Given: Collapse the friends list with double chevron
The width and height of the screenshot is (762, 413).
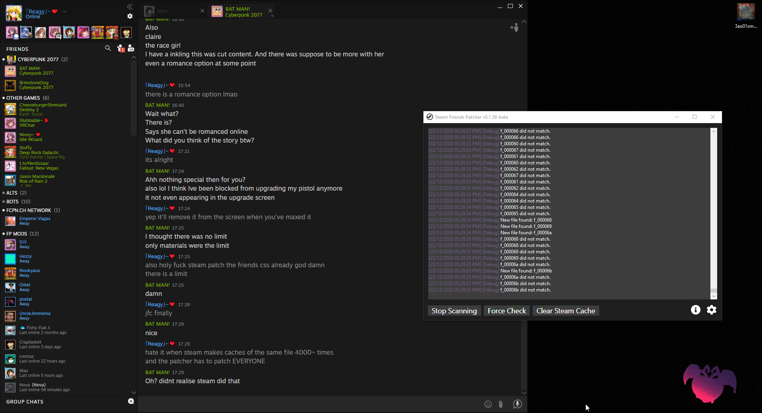Looking at the screenshot, I should [x=130, y=6].
